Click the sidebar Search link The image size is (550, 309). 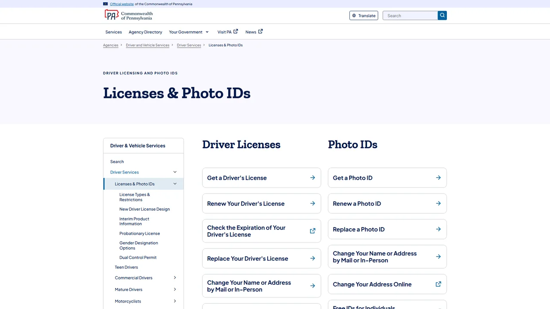tap(117, 162)
